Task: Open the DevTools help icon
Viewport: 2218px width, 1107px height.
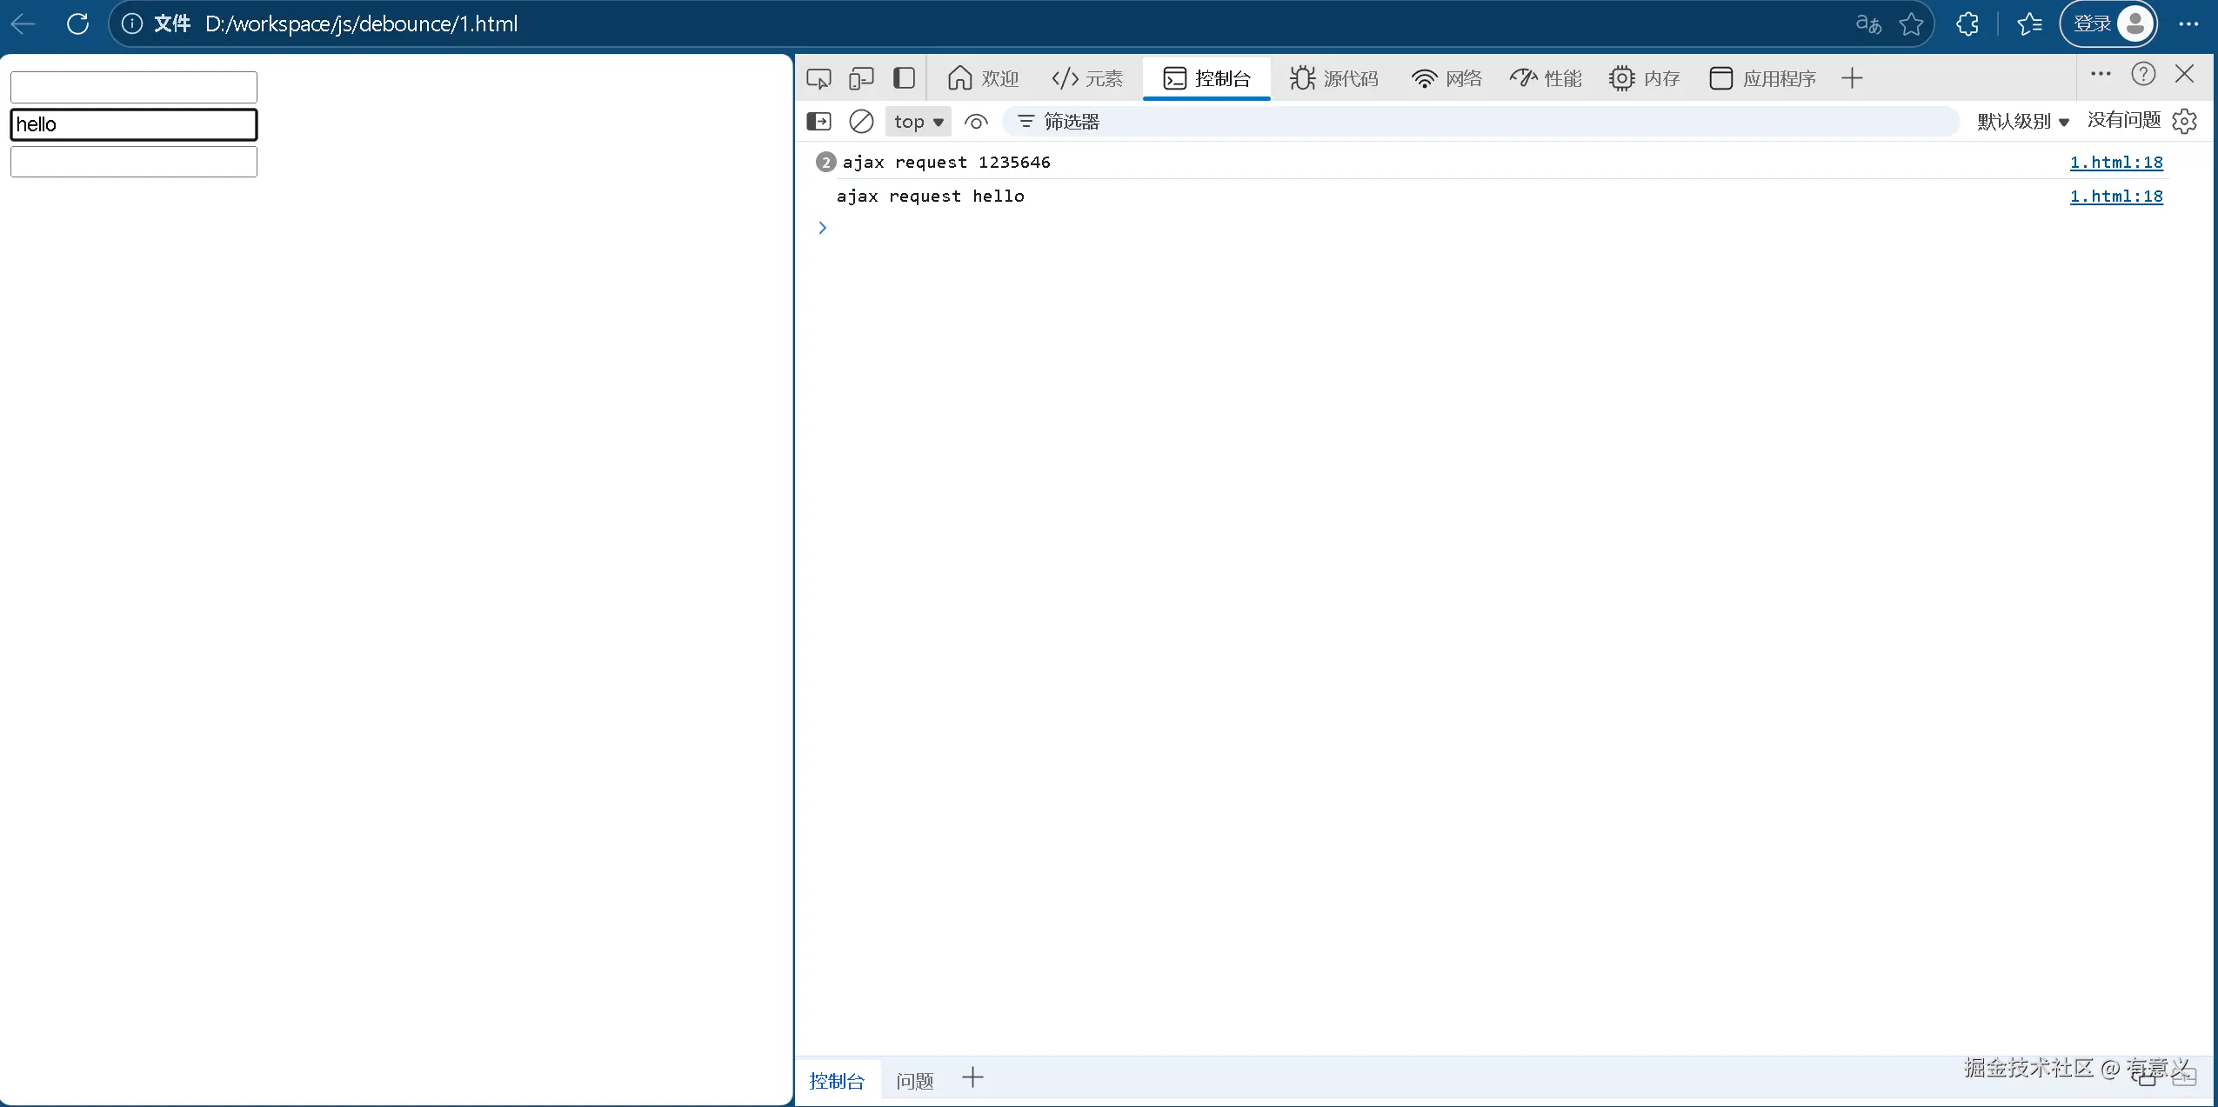Action: click(x=2143, y=75)
